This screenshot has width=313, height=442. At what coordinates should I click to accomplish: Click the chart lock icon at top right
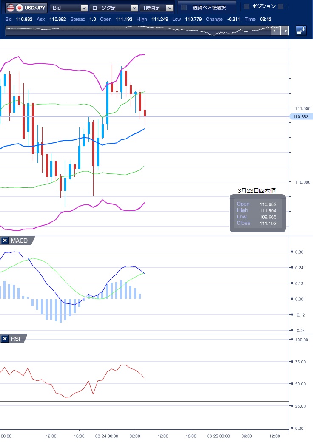coord(301,31)
